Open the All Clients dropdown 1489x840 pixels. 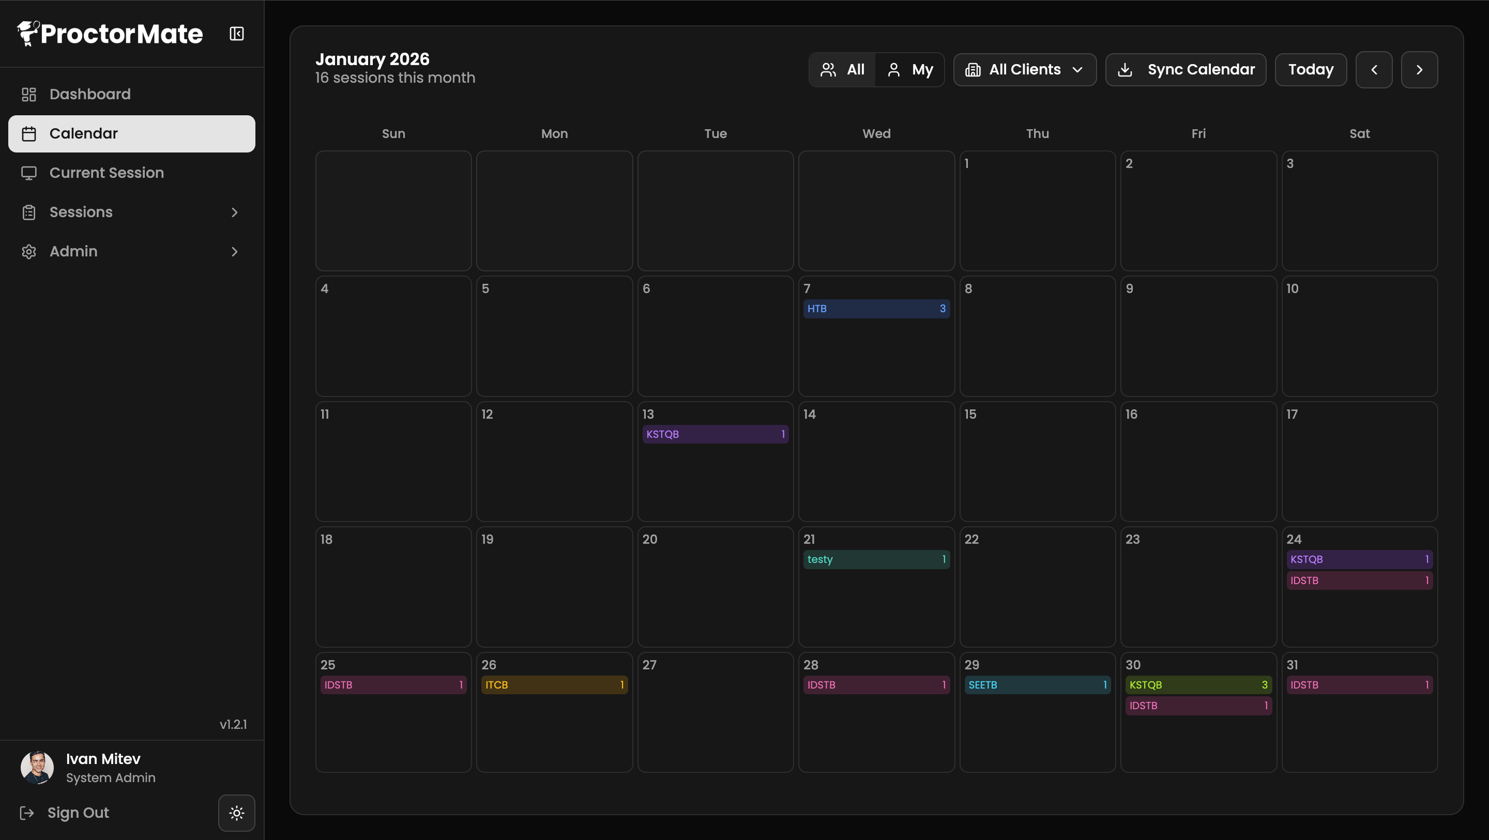point(1024,69)
